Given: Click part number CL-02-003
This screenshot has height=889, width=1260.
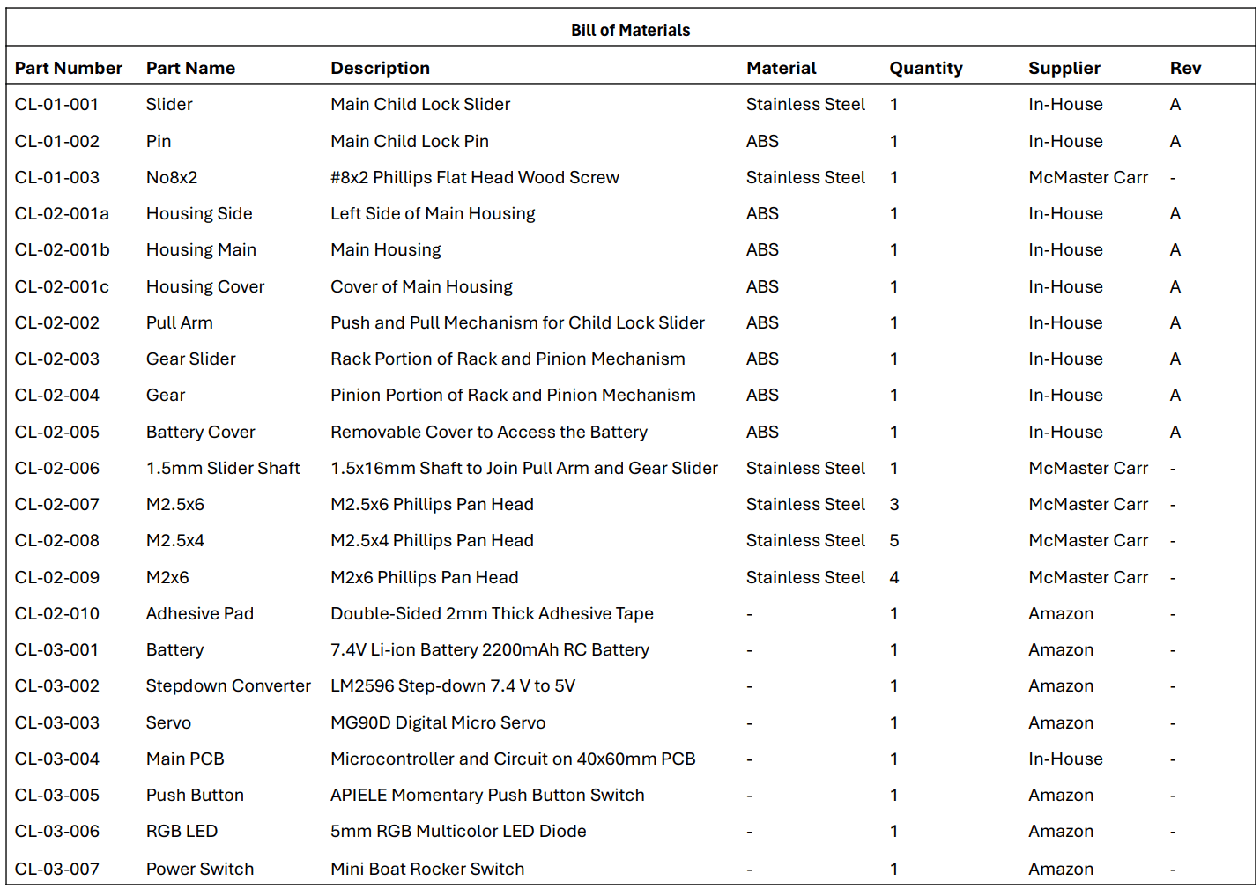Looking at the screenshot, I should pyautogui.click(x=56, y=359).
